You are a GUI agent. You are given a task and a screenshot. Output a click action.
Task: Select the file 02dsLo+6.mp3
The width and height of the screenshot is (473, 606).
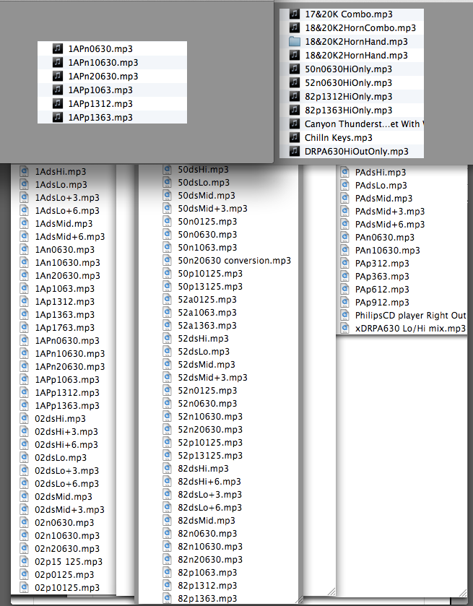coord(66,483)
